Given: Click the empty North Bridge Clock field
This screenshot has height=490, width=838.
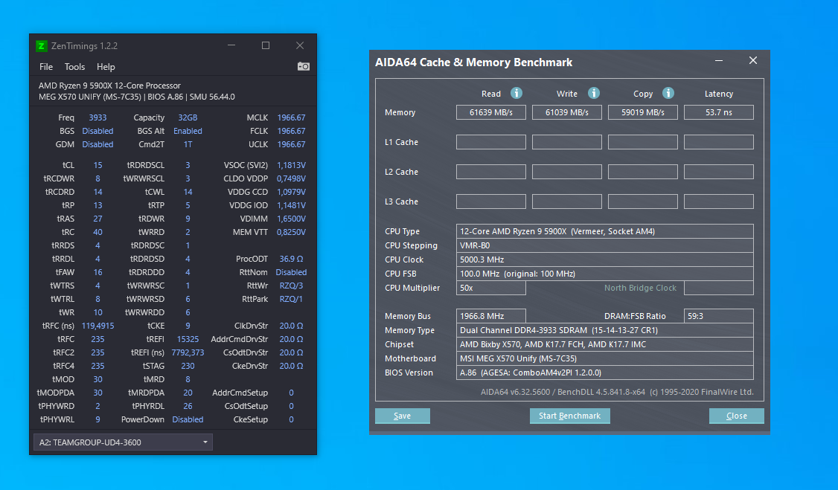Looking at the screenshot, I should coord(719,288).
